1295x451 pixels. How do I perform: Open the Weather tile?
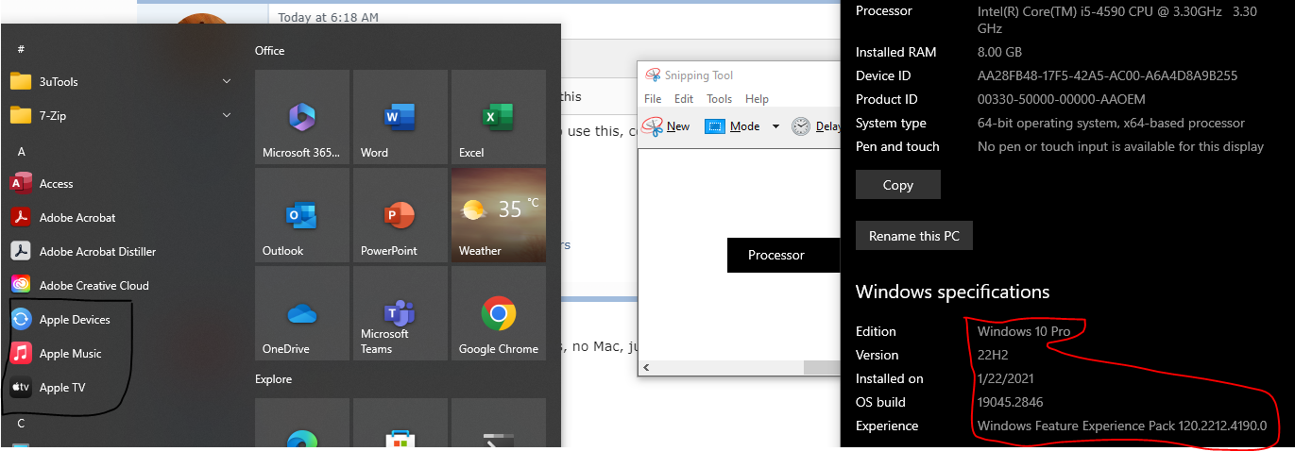point(499,215)
